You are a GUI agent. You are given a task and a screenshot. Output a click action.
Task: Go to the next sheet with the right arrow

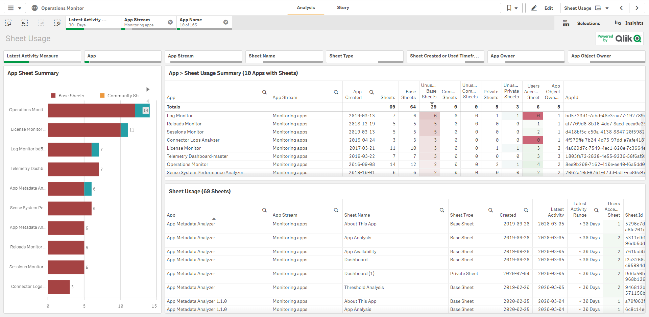(637, 8)
